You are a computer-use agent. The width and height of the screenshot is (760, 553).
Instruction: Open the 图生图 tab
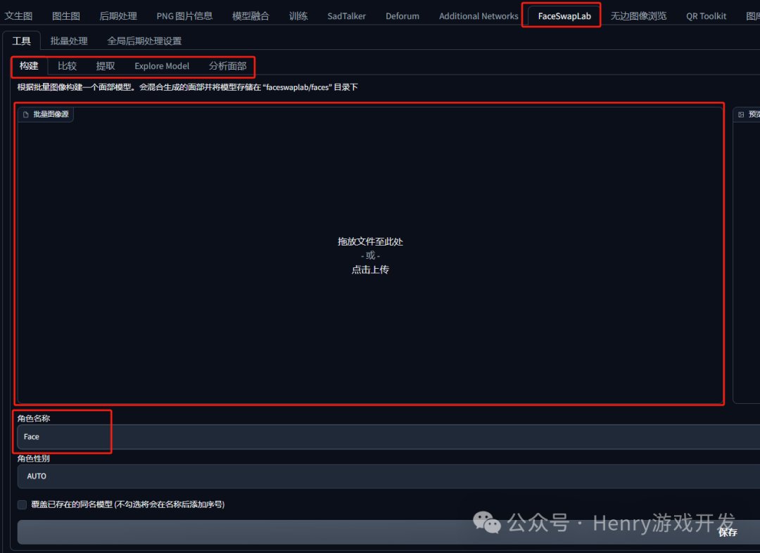66,16
